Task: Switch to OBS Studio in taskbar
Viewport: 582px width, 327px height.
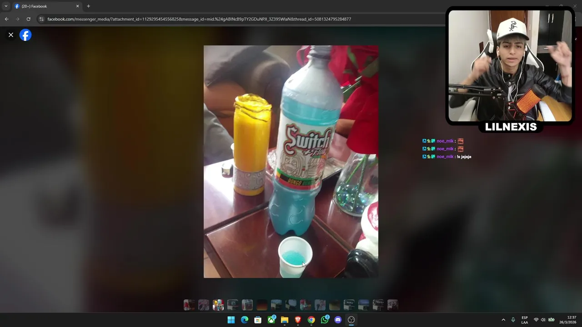Action: pos(351,320)
